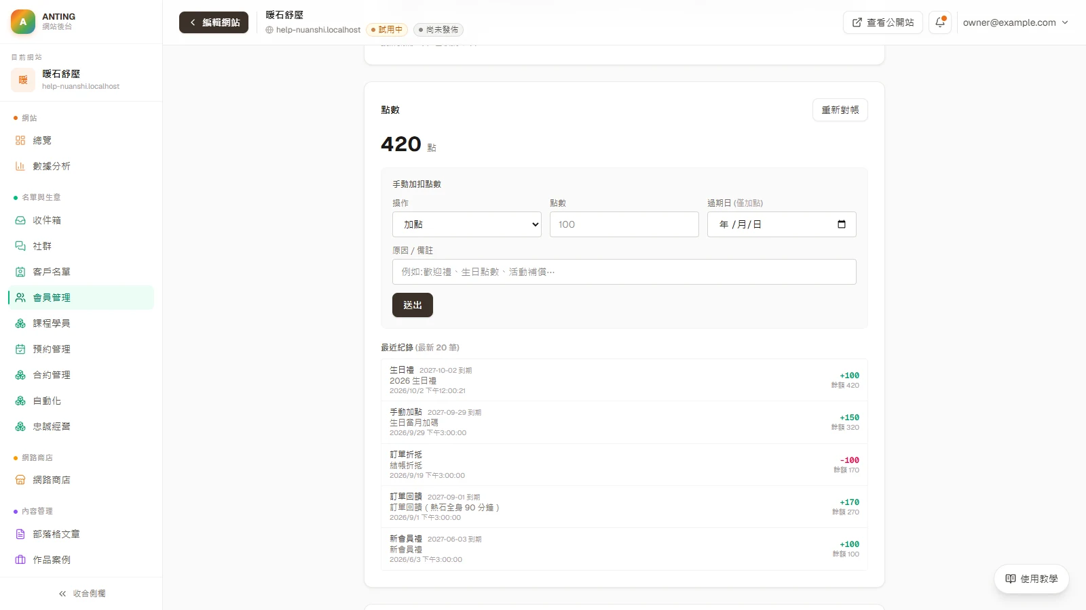Expand owner@example.com account menu
This screenshot has width=1086, height=610.
[1015, 22]
